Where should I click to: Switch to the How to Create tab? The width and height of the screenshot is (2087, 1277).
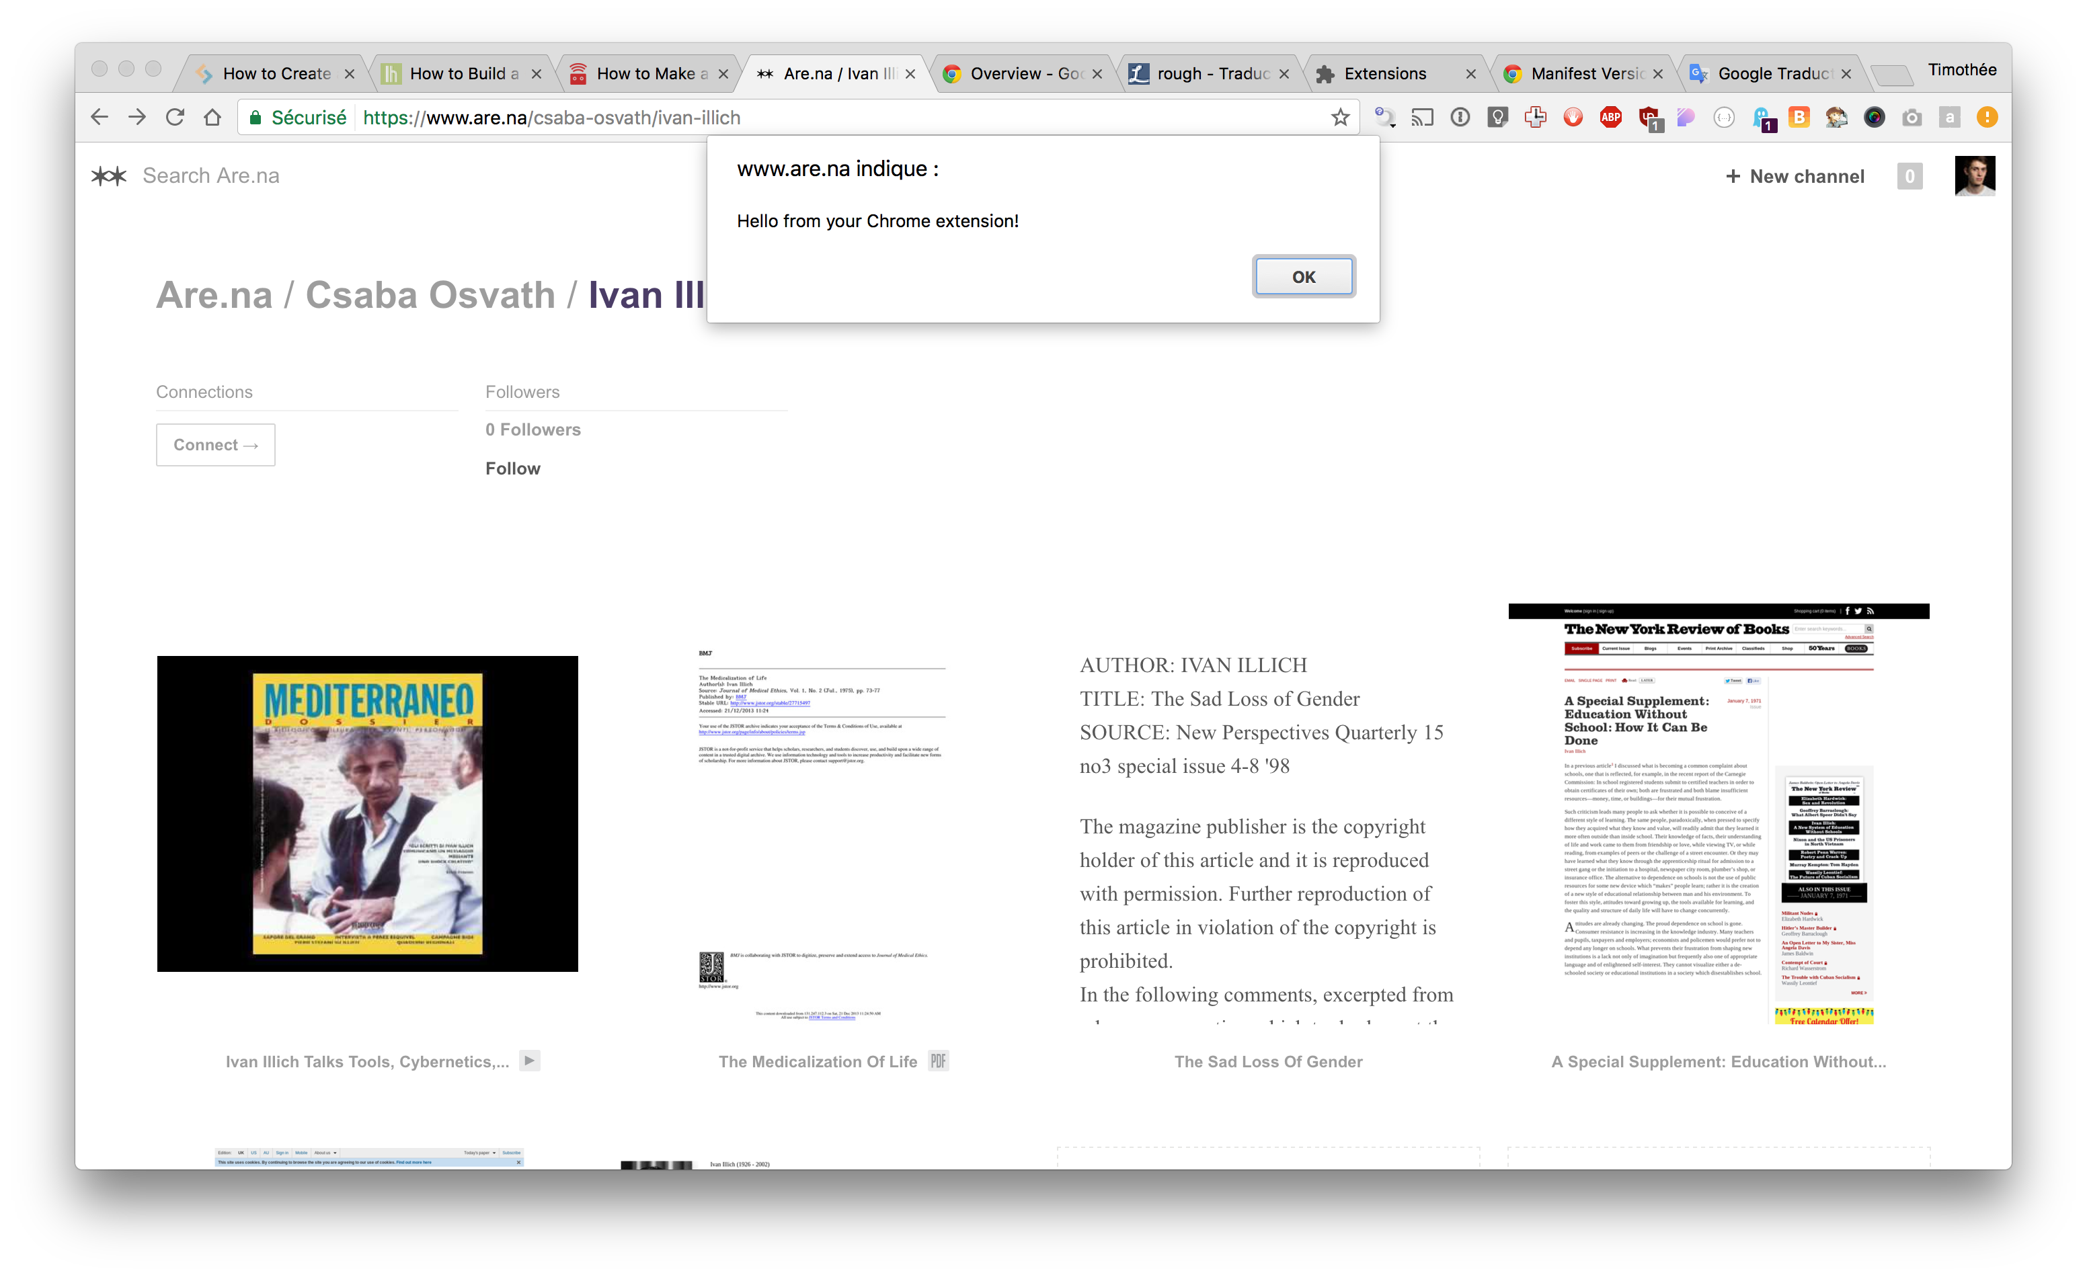point(271,74)
